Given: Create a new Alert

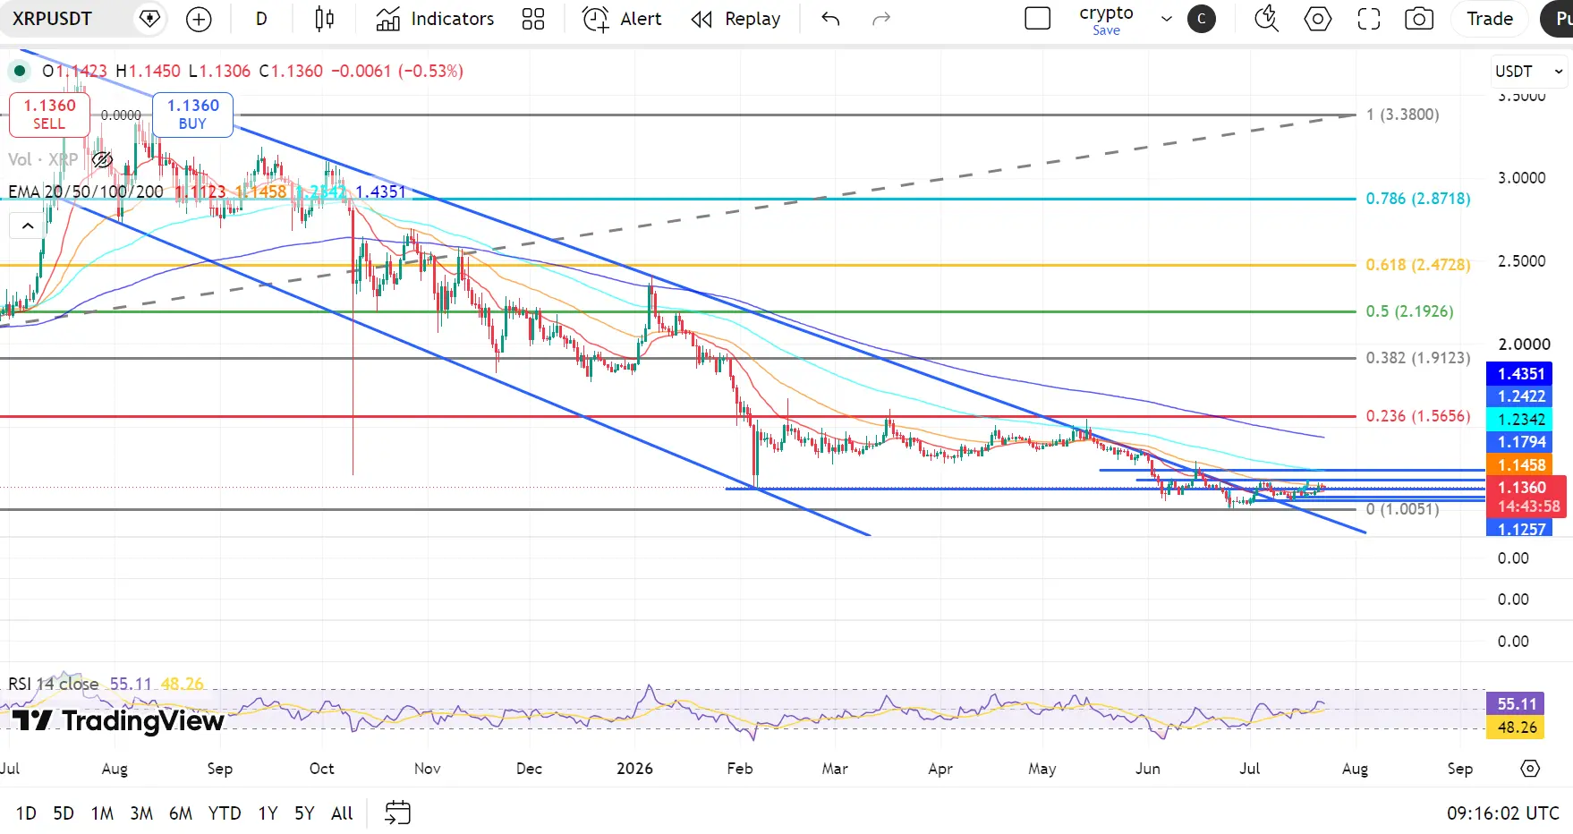Looking at the screenshot, I should (x=622, y=19).
